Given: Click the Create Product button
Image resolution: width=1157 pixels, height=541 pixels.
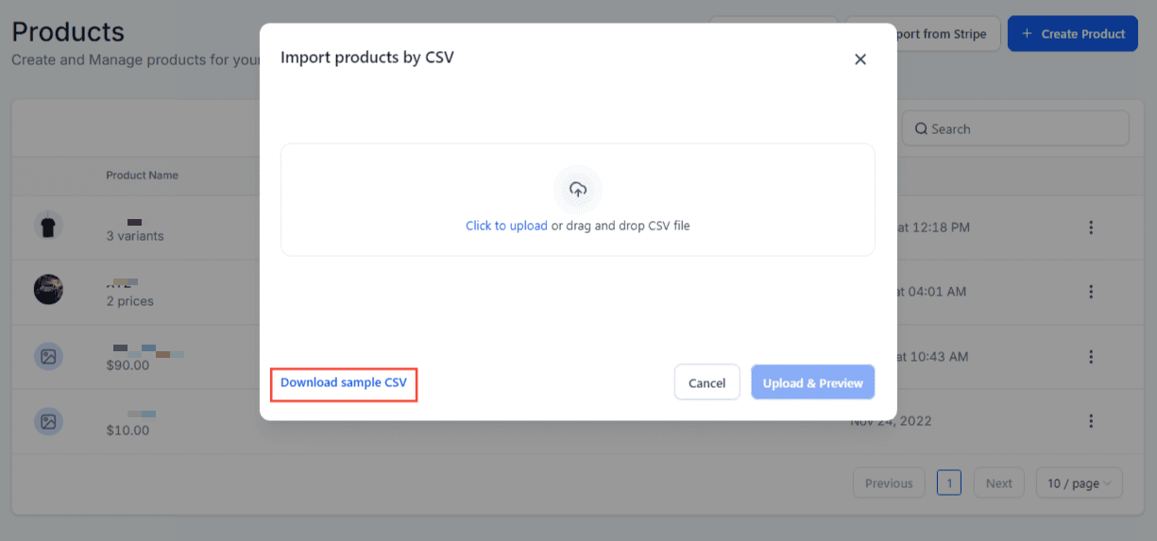Looking at the screenshot, I should click(x=1073, y=34).
